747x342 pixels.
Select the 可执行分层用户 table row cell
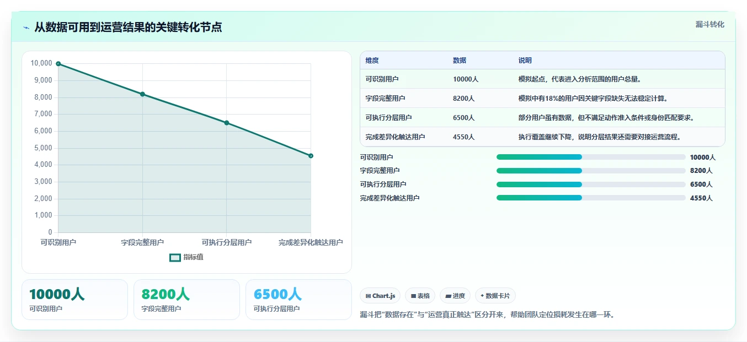404,118
